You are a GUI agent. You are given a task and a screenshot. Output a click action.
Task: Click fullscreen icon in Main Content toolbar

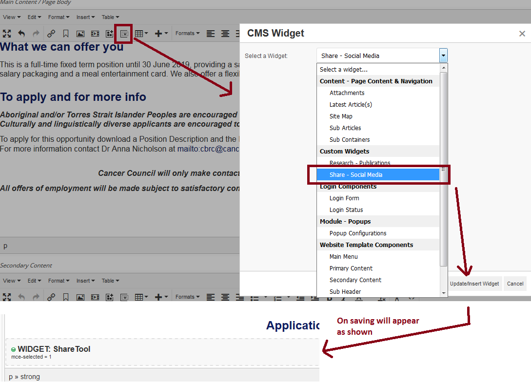pyautogui.click(x=7, y=34)
